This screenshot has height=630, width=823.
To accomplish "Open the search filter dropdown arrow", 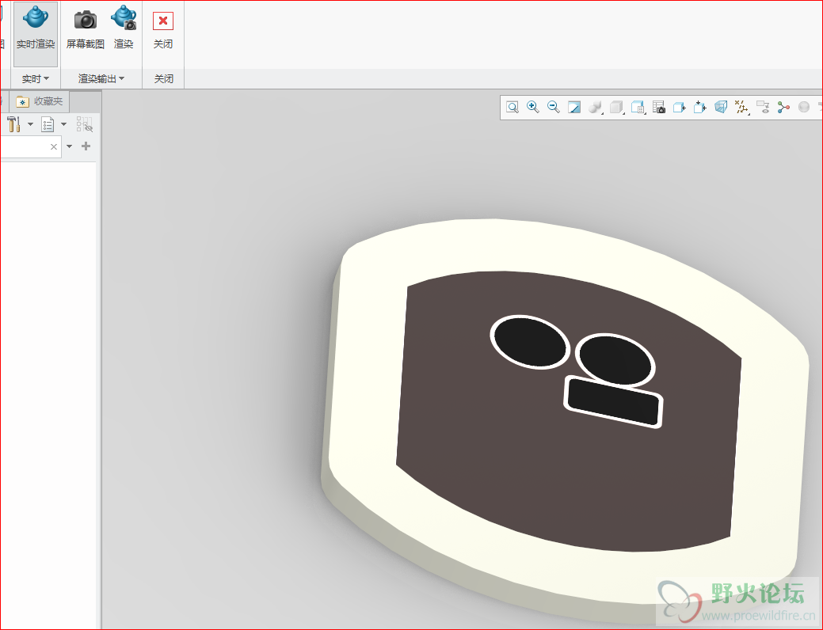I will click(69, 146).
